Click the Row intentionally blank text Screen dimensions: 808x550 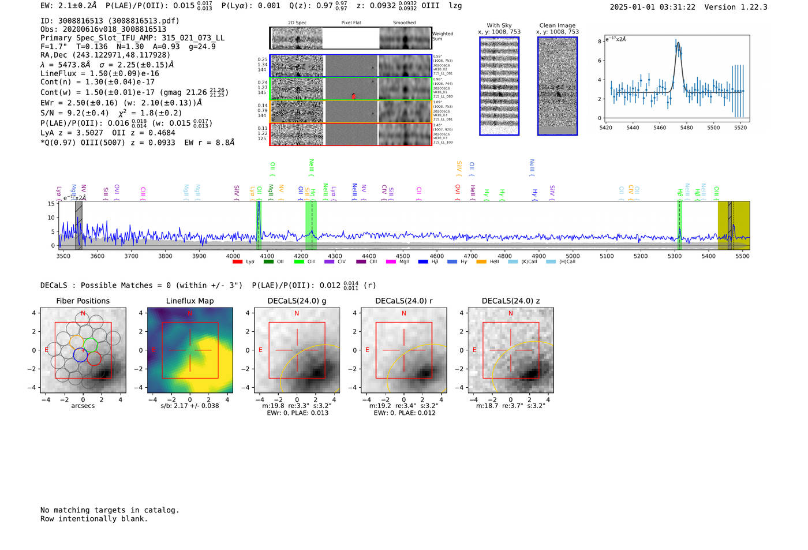(94, 519)
